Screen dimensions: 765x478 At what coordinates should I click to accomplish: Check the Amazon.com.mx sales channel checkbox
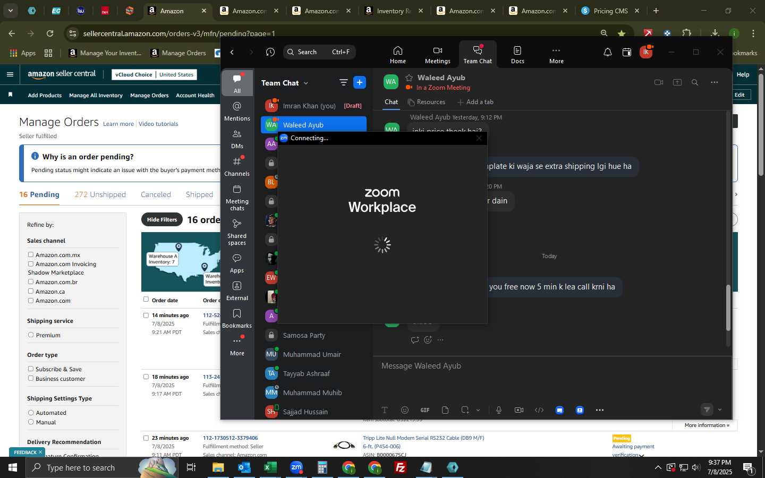pos(31,255)
